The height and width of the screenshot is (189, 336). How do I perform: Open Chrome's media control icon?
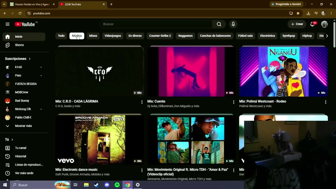[316, 13]
